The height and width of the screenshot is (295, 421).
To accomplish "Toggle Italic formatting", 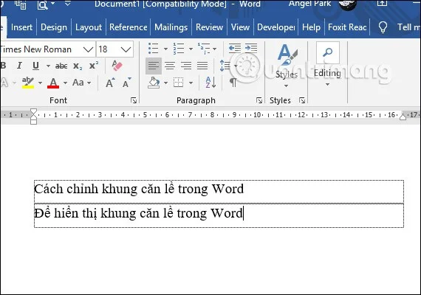I will 19,66.
